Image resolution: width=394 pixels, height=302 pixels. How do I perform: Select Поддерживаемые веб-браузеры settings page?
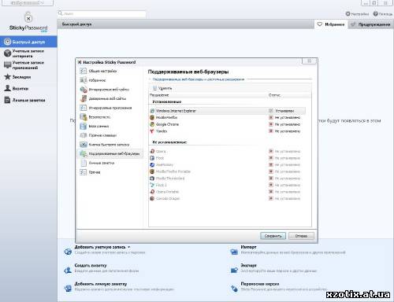(x=110, y=153)
